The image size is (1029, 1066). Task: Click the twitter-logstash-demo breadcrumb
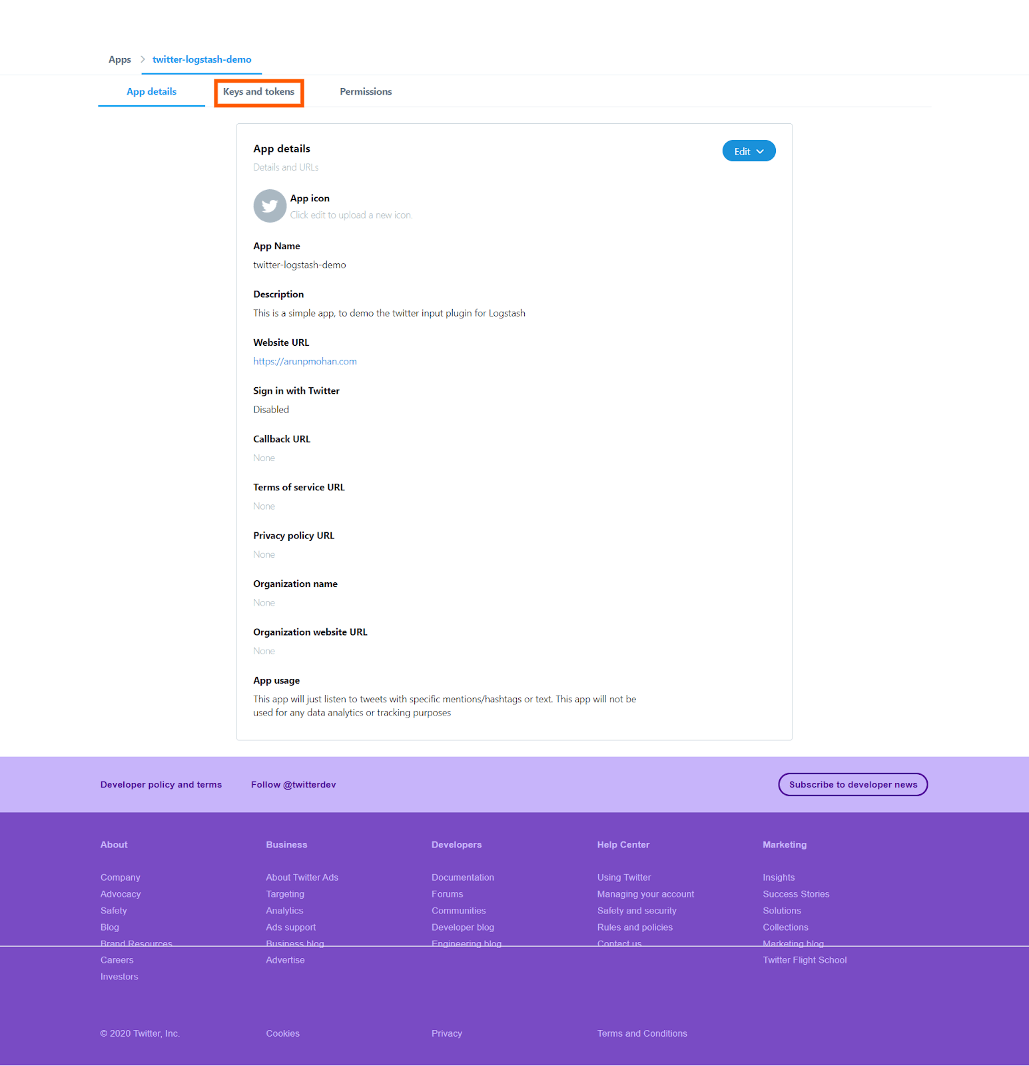tap(202, 60)
